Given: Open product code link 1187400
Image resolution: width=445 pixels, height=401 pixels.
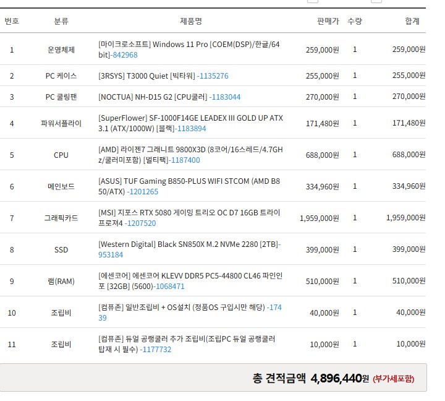Looking at the screenshot, I should 185,160.
